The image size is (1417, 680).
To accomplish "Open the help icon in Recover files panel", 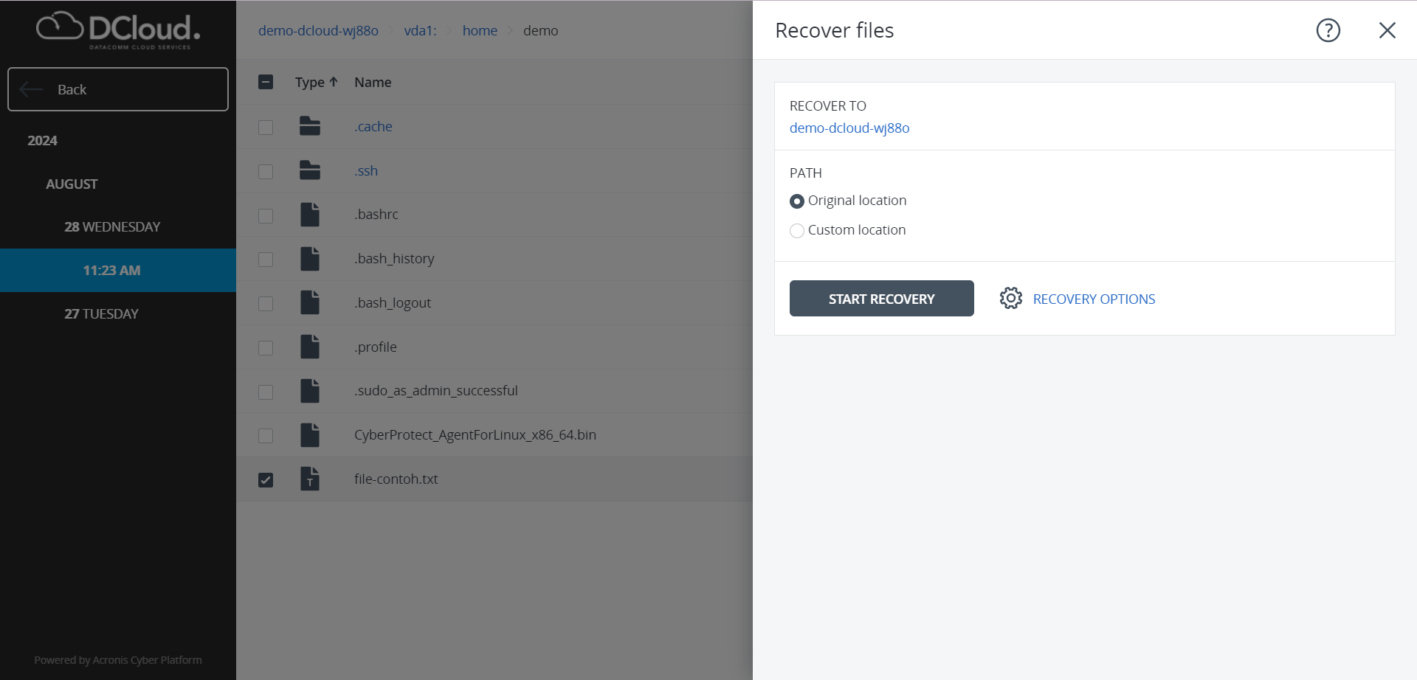I will pyautogui.click(x=1327, y=30).
